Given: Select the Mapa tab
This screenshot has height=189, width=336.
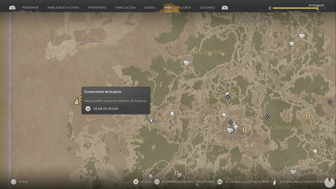Looking at the screenshot, I should (168, 8).
